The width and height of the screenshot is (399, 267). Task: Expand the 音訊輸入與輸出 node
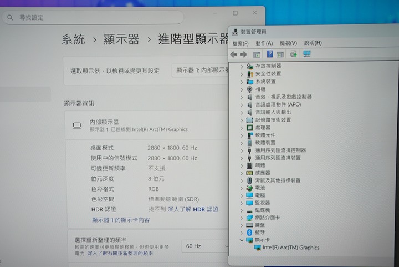(242, 112)
